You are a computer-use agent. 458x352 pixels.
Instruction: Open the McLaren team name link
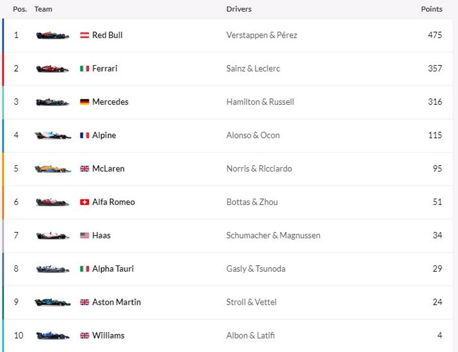pyautogui.click(x=108, y=169)
